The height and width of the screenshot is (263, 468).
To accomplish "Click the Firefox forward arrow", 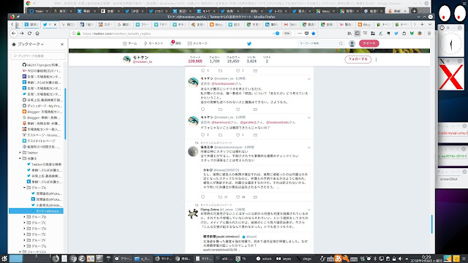I will [x=21, y=34].
